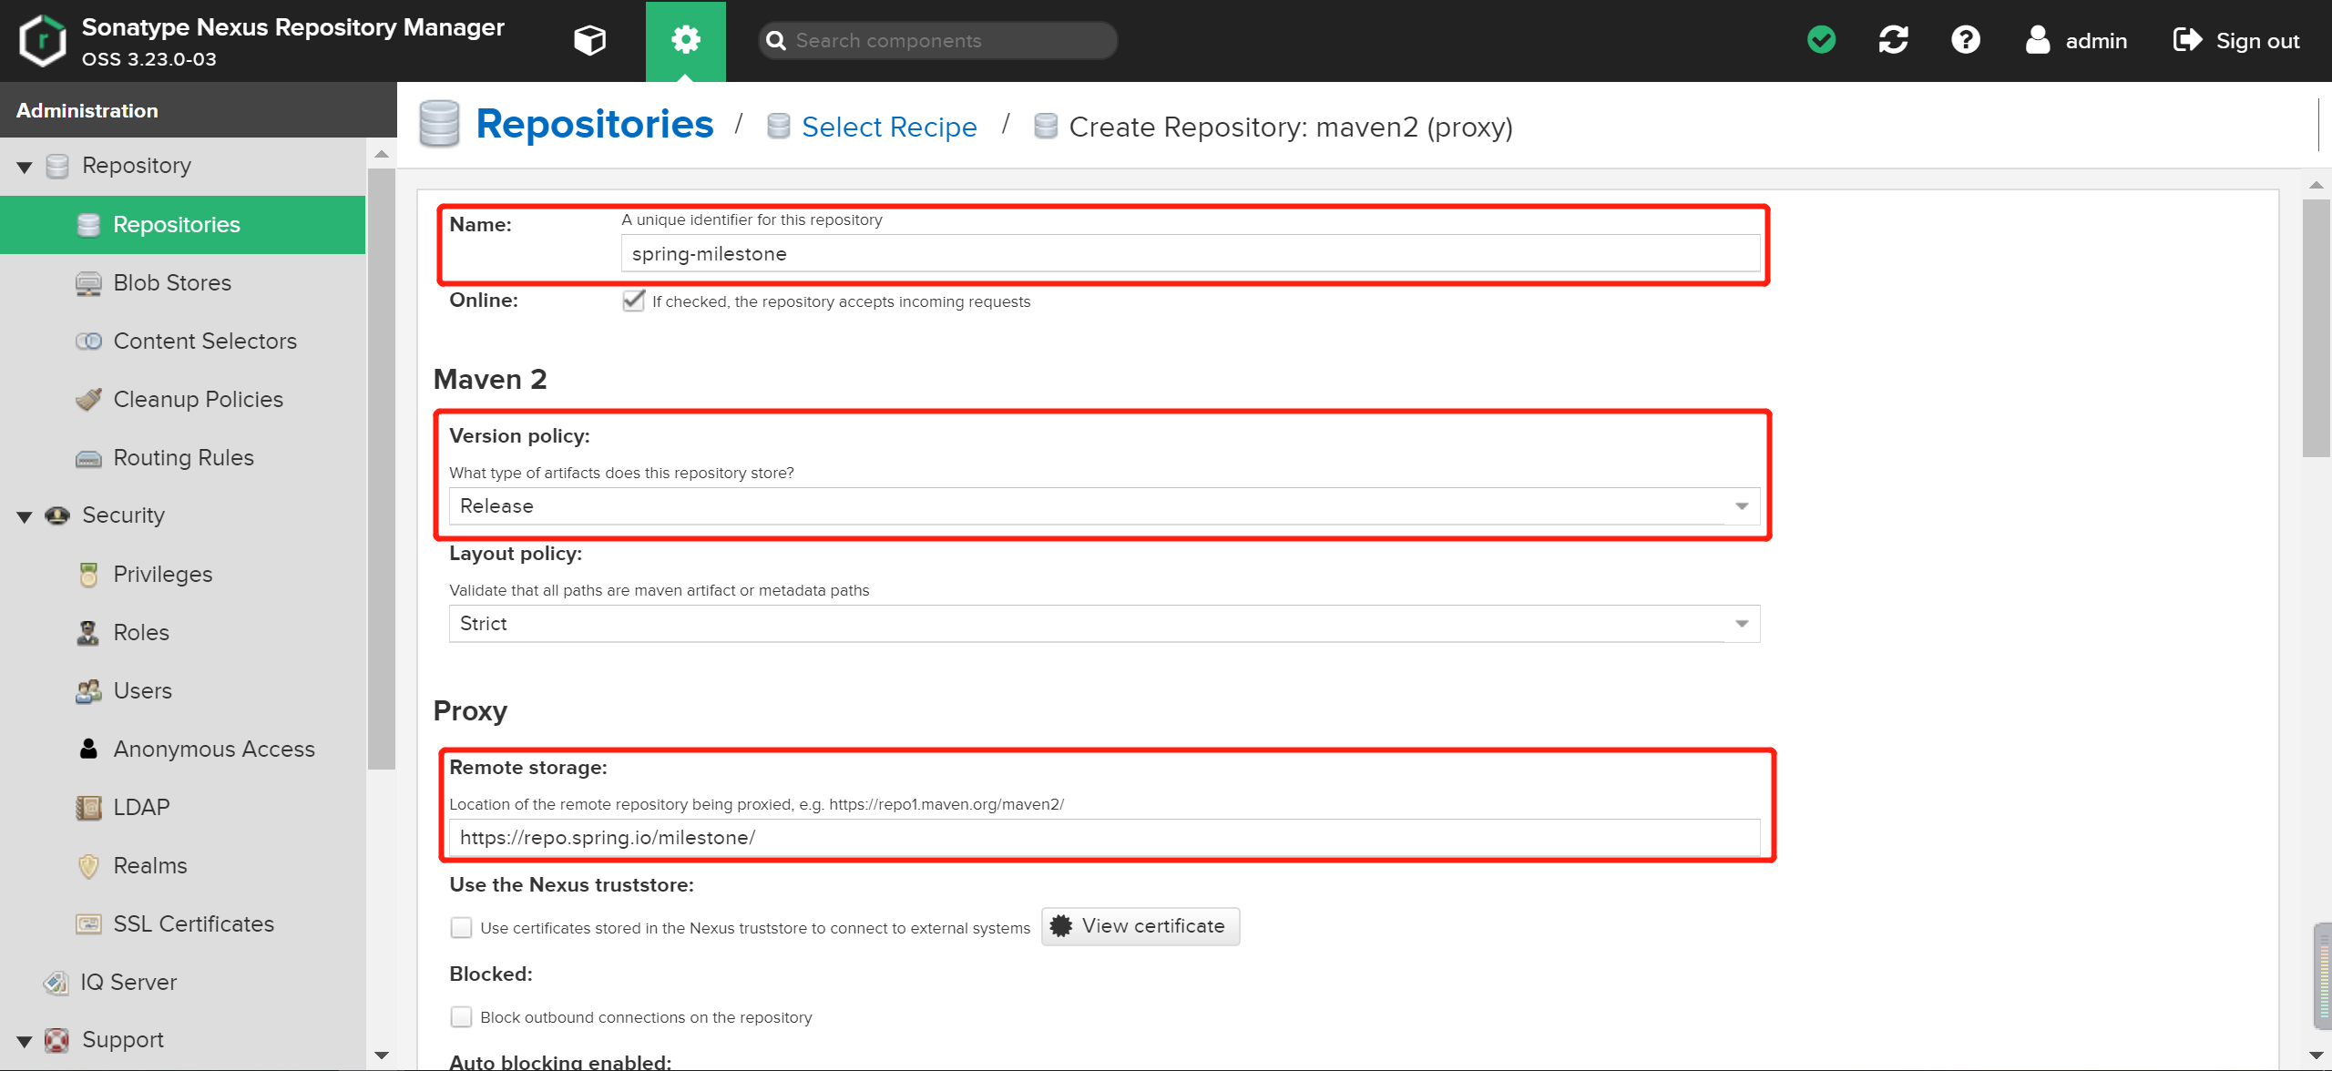Screen dimensions: 2332x1071
Task: Open the Help question mark icon
Action: (x=1965, y=40)
